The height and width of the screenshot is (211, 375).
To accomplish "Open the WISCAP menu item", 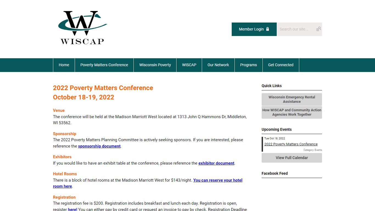I will coord(189,65).
